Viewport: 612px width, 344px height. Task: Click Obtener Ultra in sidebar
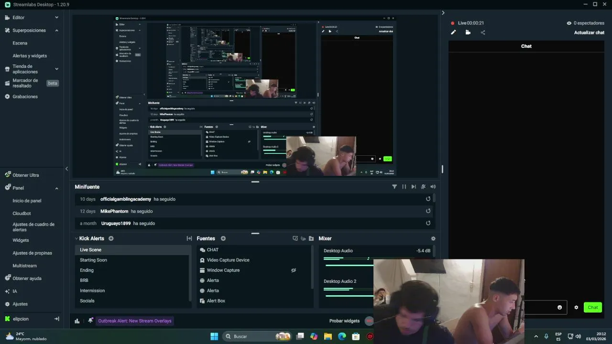[x=26, y=175]
